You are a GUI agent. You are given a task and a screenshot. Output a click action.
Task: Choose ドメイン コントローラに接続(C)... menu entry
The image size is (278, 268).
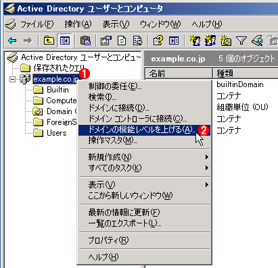pyautogui.click(x=144, y=119)
